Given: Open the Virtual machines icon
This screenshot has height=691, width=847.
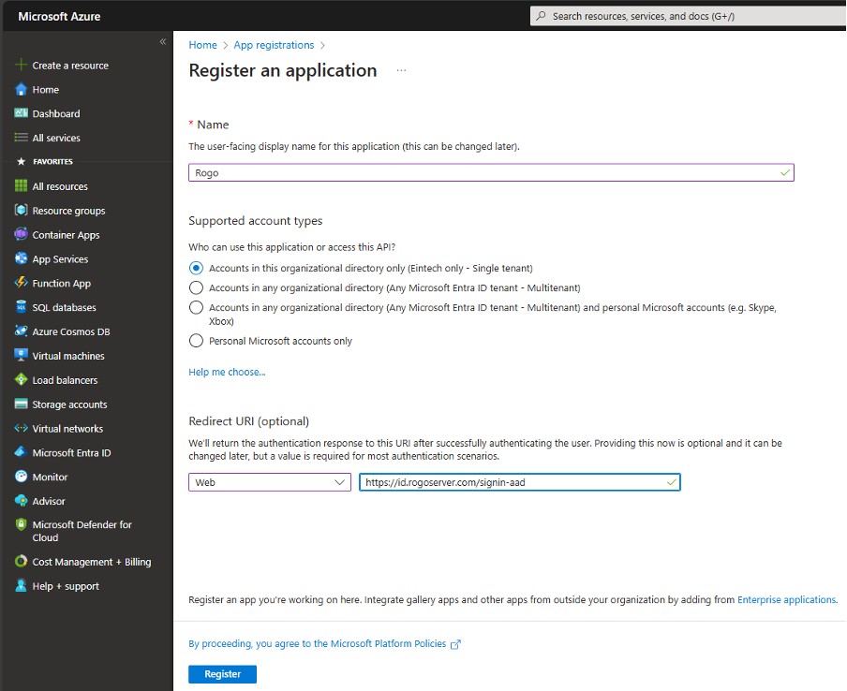Looking at the screenshot, I should click(21, 356).
